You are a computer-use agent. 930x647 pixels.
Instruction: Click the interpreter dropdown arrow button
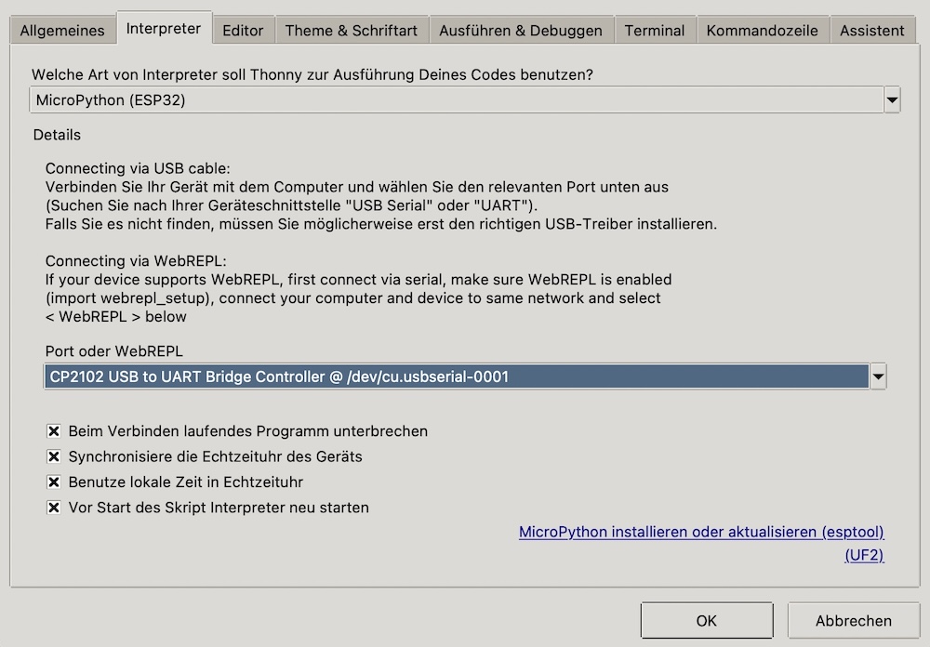(892, 99)
